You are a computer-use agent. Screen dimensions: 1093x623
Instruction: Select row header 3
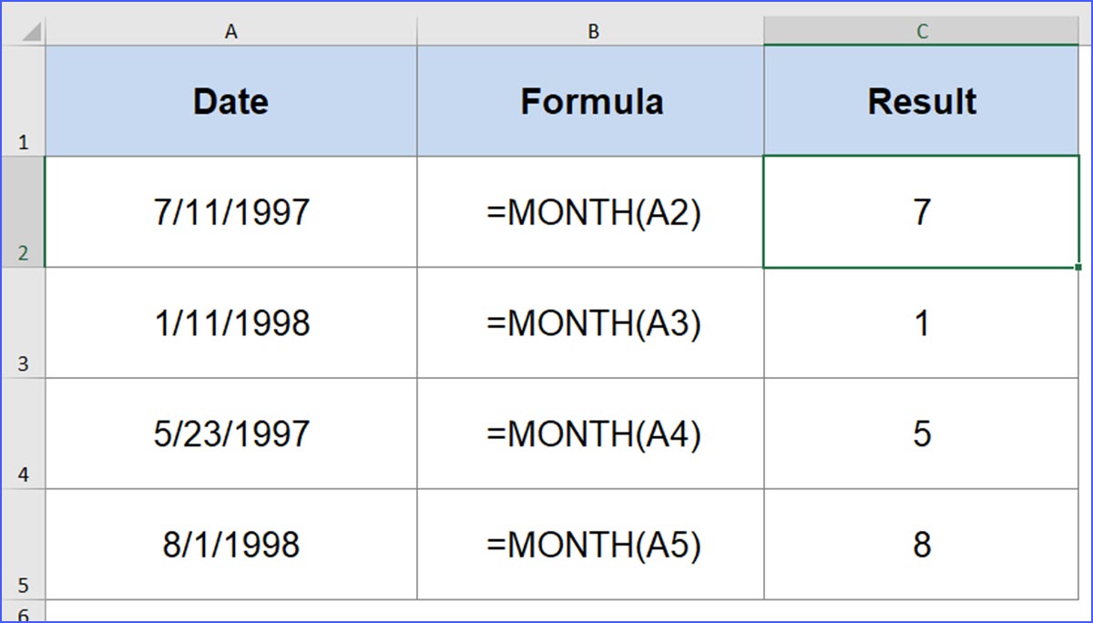pyautogui.click(x=24, y=322)
